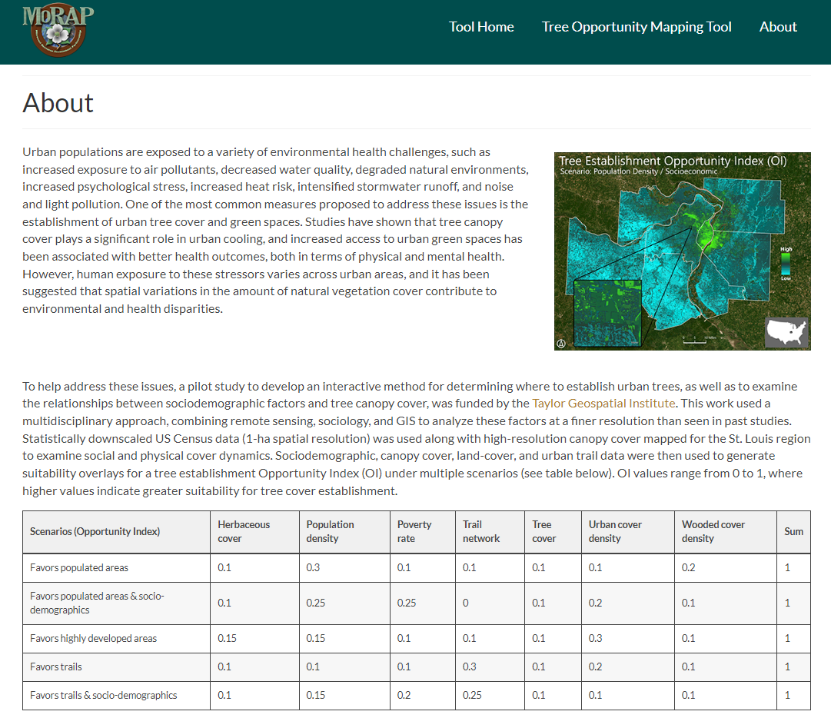Viewport: 831px width, 728px height.
Task: Select the 'Herbaceous cover' column header
Action: 254,531
